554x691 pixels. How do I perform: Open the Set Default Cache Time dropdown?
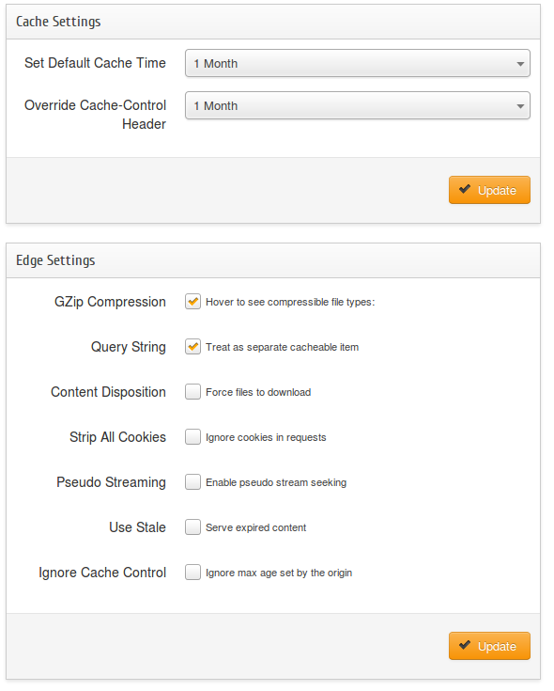click(358, 63)
